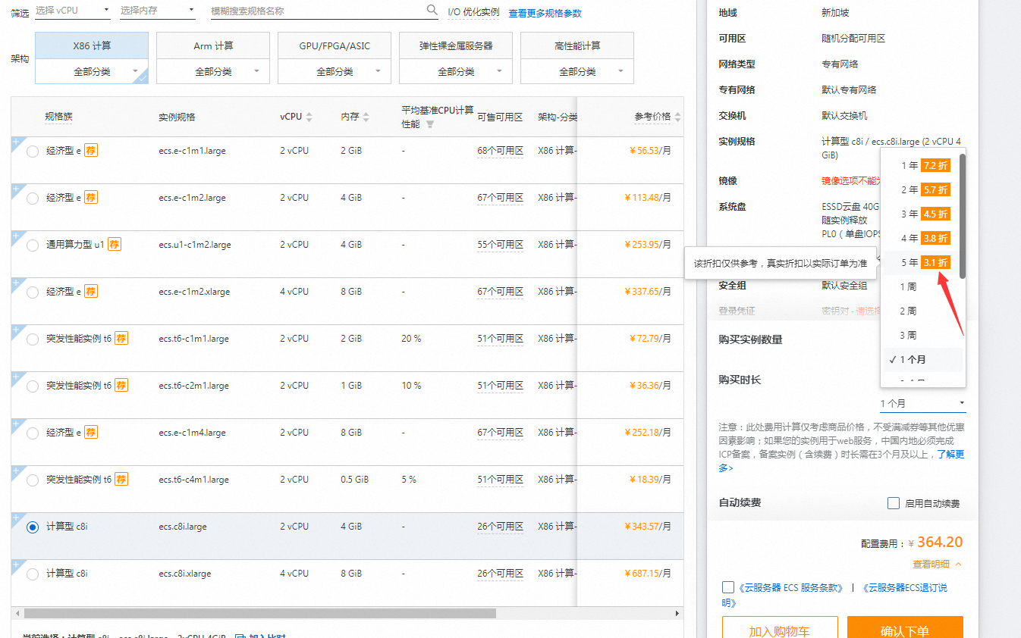Switch to 弹性裸金属服务器 architecture tab
Viewport: 1021px width, 638px height.
[456, 46]
